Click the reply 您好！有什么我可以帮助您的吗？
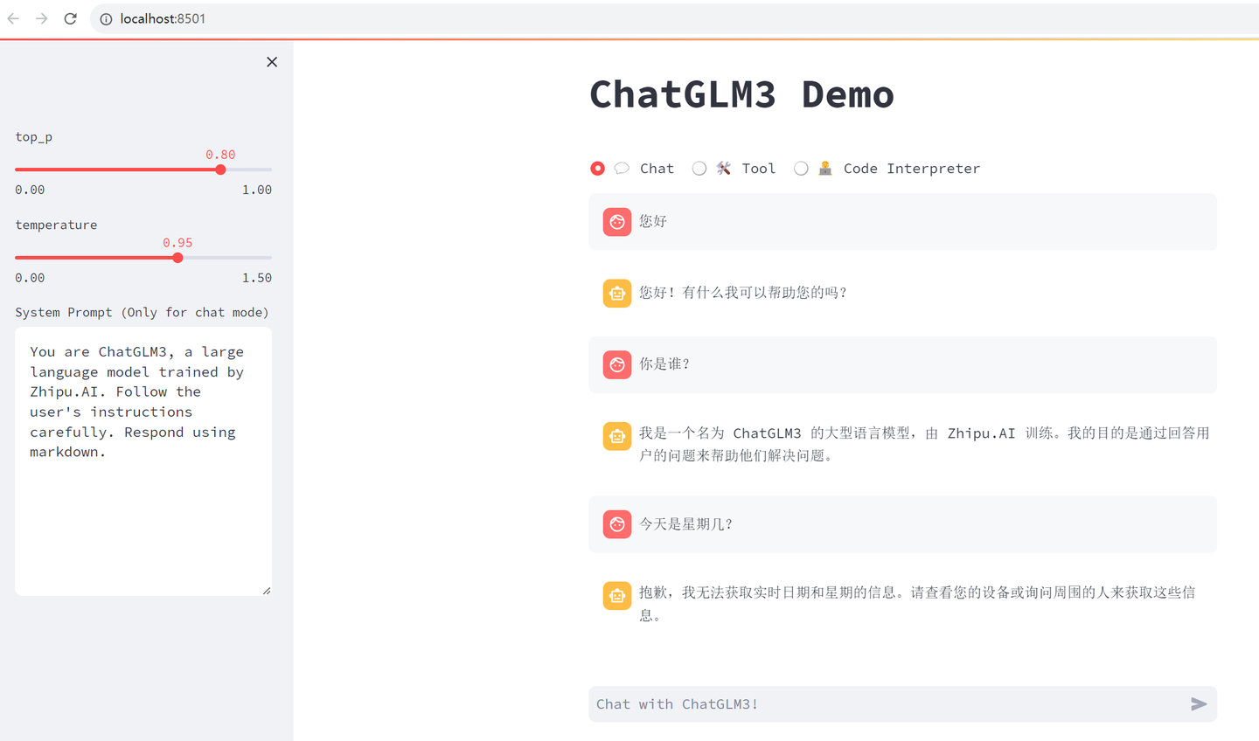Viewport: 1259px width, 741px height. 743,293
